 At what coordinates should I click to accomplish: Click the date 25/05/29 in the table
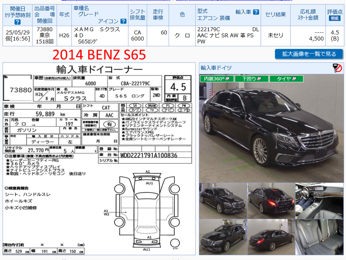(x=18, y=32)
